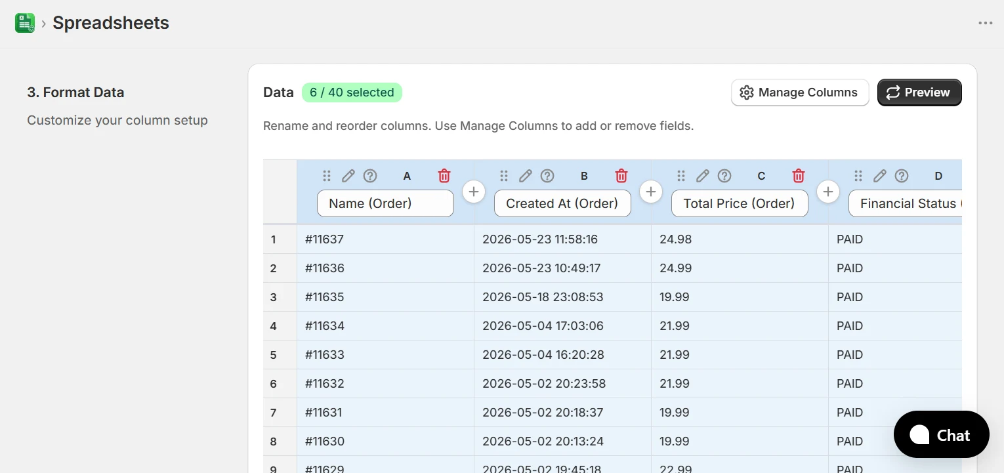The height and width of the screenshot is (473, 1004).
Task: Click the help question icon for column B
Action: pyautogui.click(x=547, y=176)
